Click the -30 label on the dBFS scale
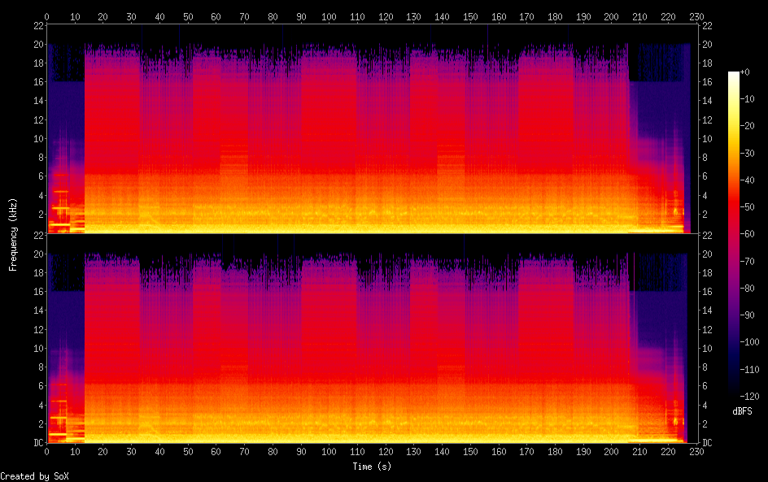The width and height of the screenshot is (768, 482). (753, 154)
